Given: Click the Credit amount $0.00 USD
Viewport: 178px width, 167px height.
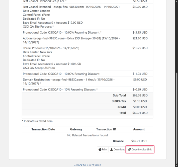Looking at the screenshot, I should coord(140,107).
